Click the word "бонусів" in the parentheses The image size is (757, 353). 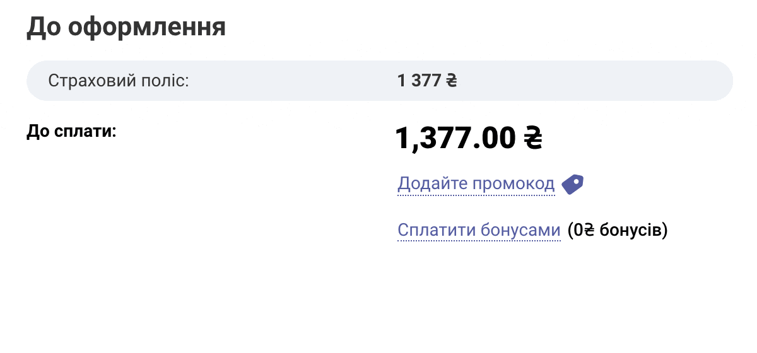pos(630,230)
